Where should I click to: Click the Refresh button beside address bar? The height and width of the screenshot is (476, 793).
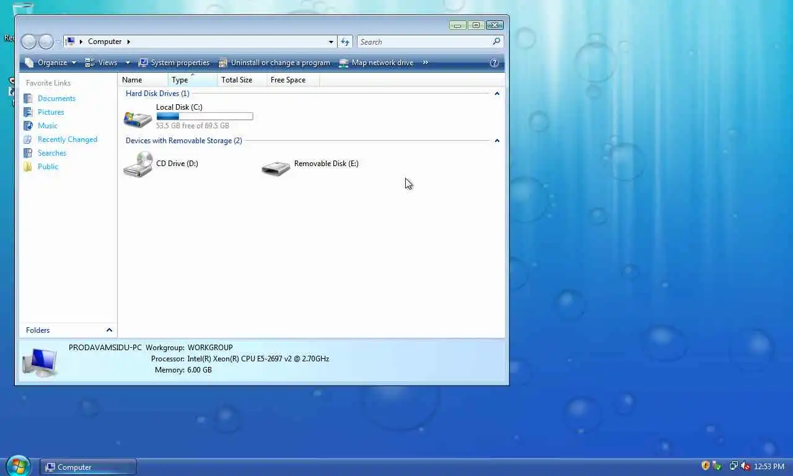coord(345,42)
